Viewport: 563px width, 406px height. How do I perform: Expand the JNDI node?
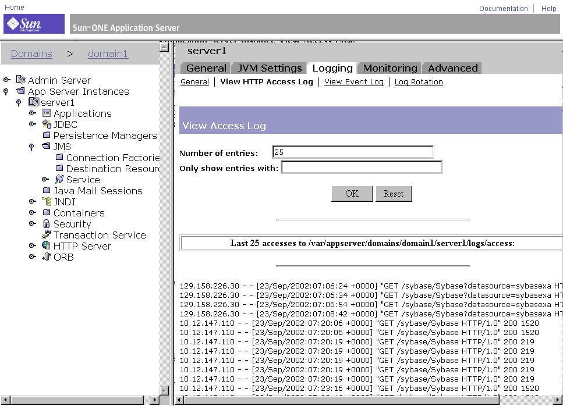point(33,201)
